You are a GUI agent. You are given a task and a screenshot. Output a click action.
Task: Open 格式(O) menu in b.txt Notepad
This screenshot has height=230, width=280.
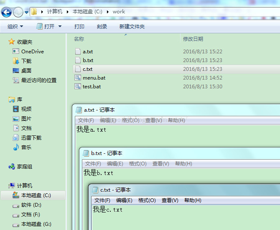[x=137, y=164]
